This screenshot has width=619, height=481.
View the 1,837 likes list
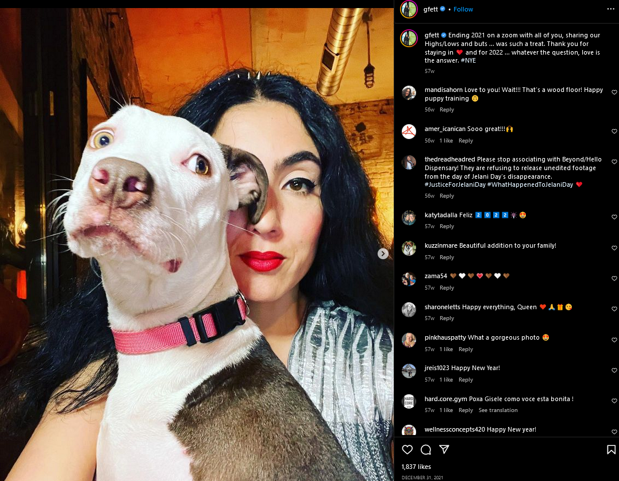pos(416,467)
